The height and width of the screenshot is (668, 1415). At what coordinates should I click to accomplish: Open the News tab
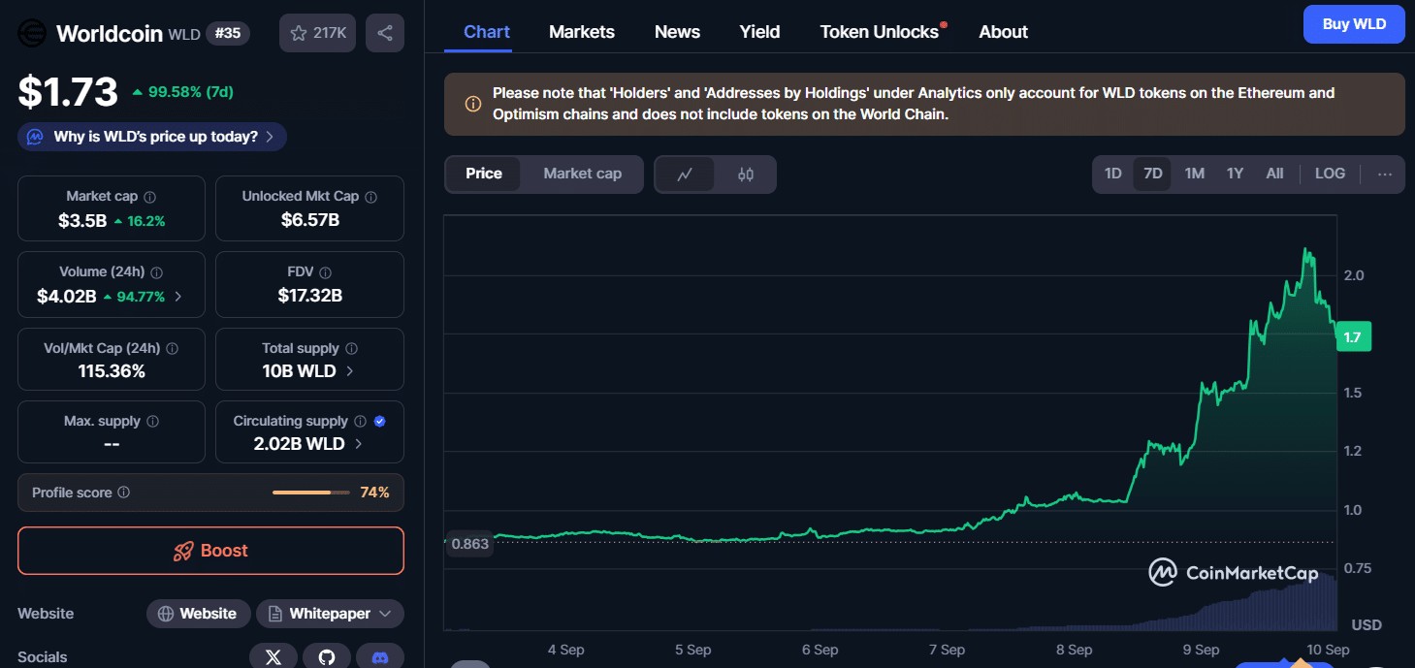pyautogui.click(x=677, y=32)
